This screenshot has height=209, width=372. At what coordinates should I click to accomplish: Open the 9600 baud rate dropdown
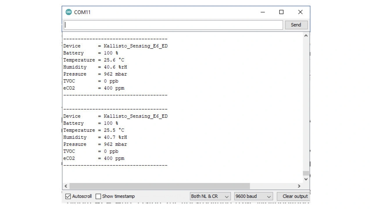[253, 197]
